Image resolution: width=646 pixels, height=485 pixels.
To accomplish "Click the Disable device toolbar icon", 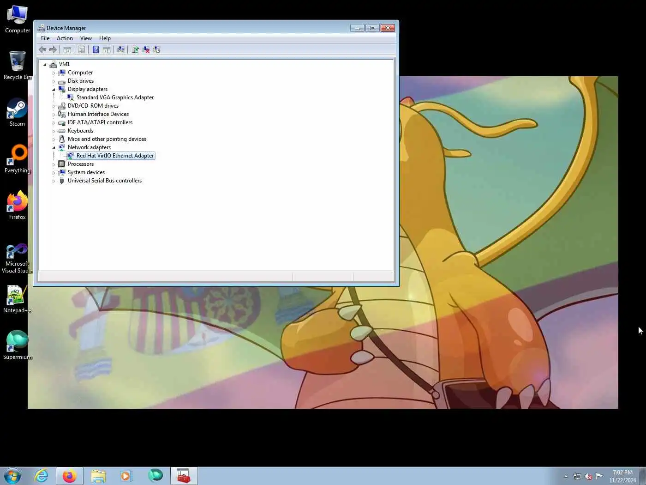I will (x=156, y=50).
